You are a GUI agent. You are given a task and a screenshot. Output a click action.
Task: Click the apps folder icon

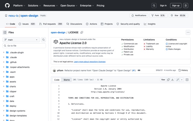coord(7,77)
